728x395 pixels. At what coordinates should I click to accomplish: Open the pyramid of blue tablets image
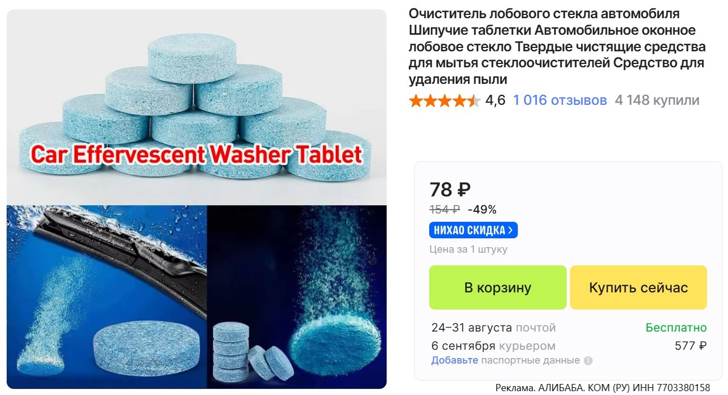tap(197, 108)
